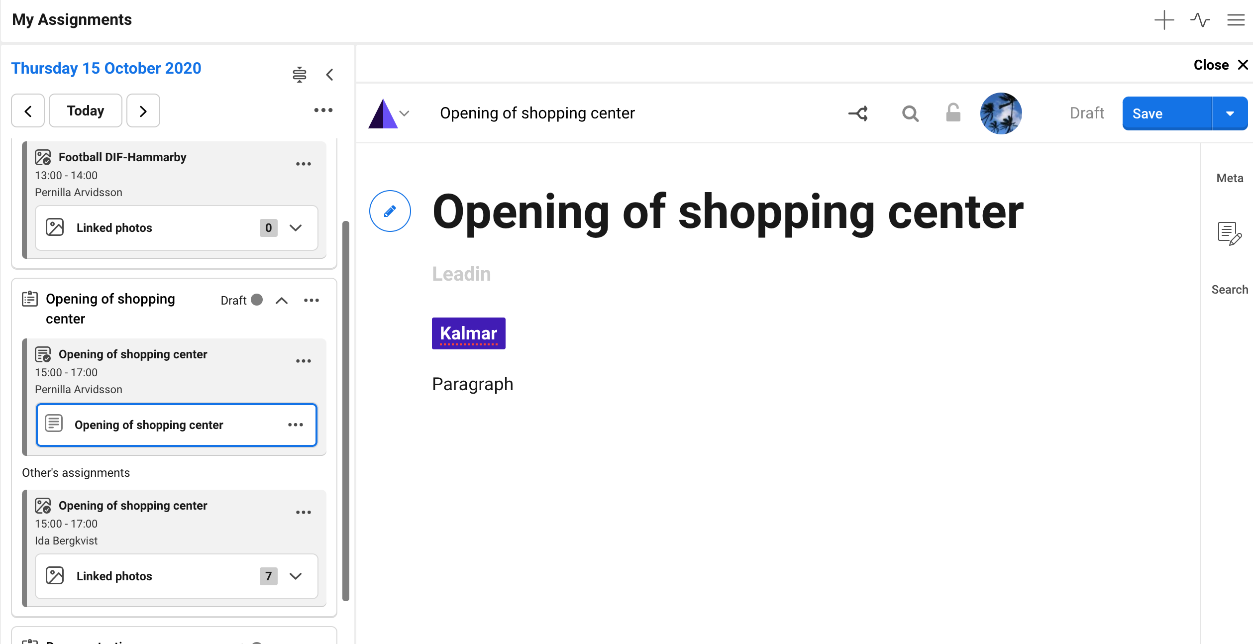
Task: Open the Meta tab in the sidebar
Action: 1229,178
